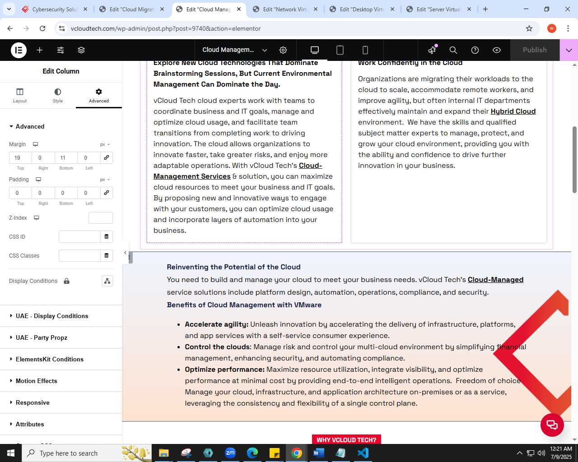The image size is (578, 462).
Task: Click the Padding Top input field
Action: point(20,193)
